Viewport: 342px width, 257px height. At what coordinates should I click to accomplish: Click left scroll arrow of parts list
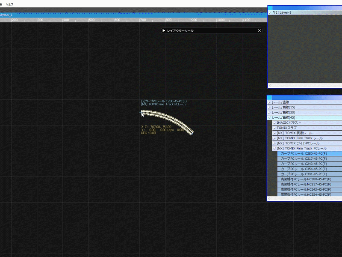[x=270, y=199]
